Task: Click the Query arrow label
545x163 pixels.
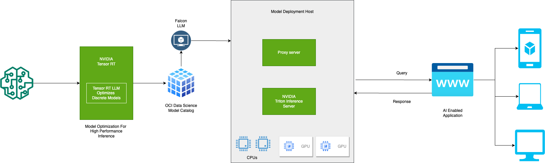Action: [402, 73]
